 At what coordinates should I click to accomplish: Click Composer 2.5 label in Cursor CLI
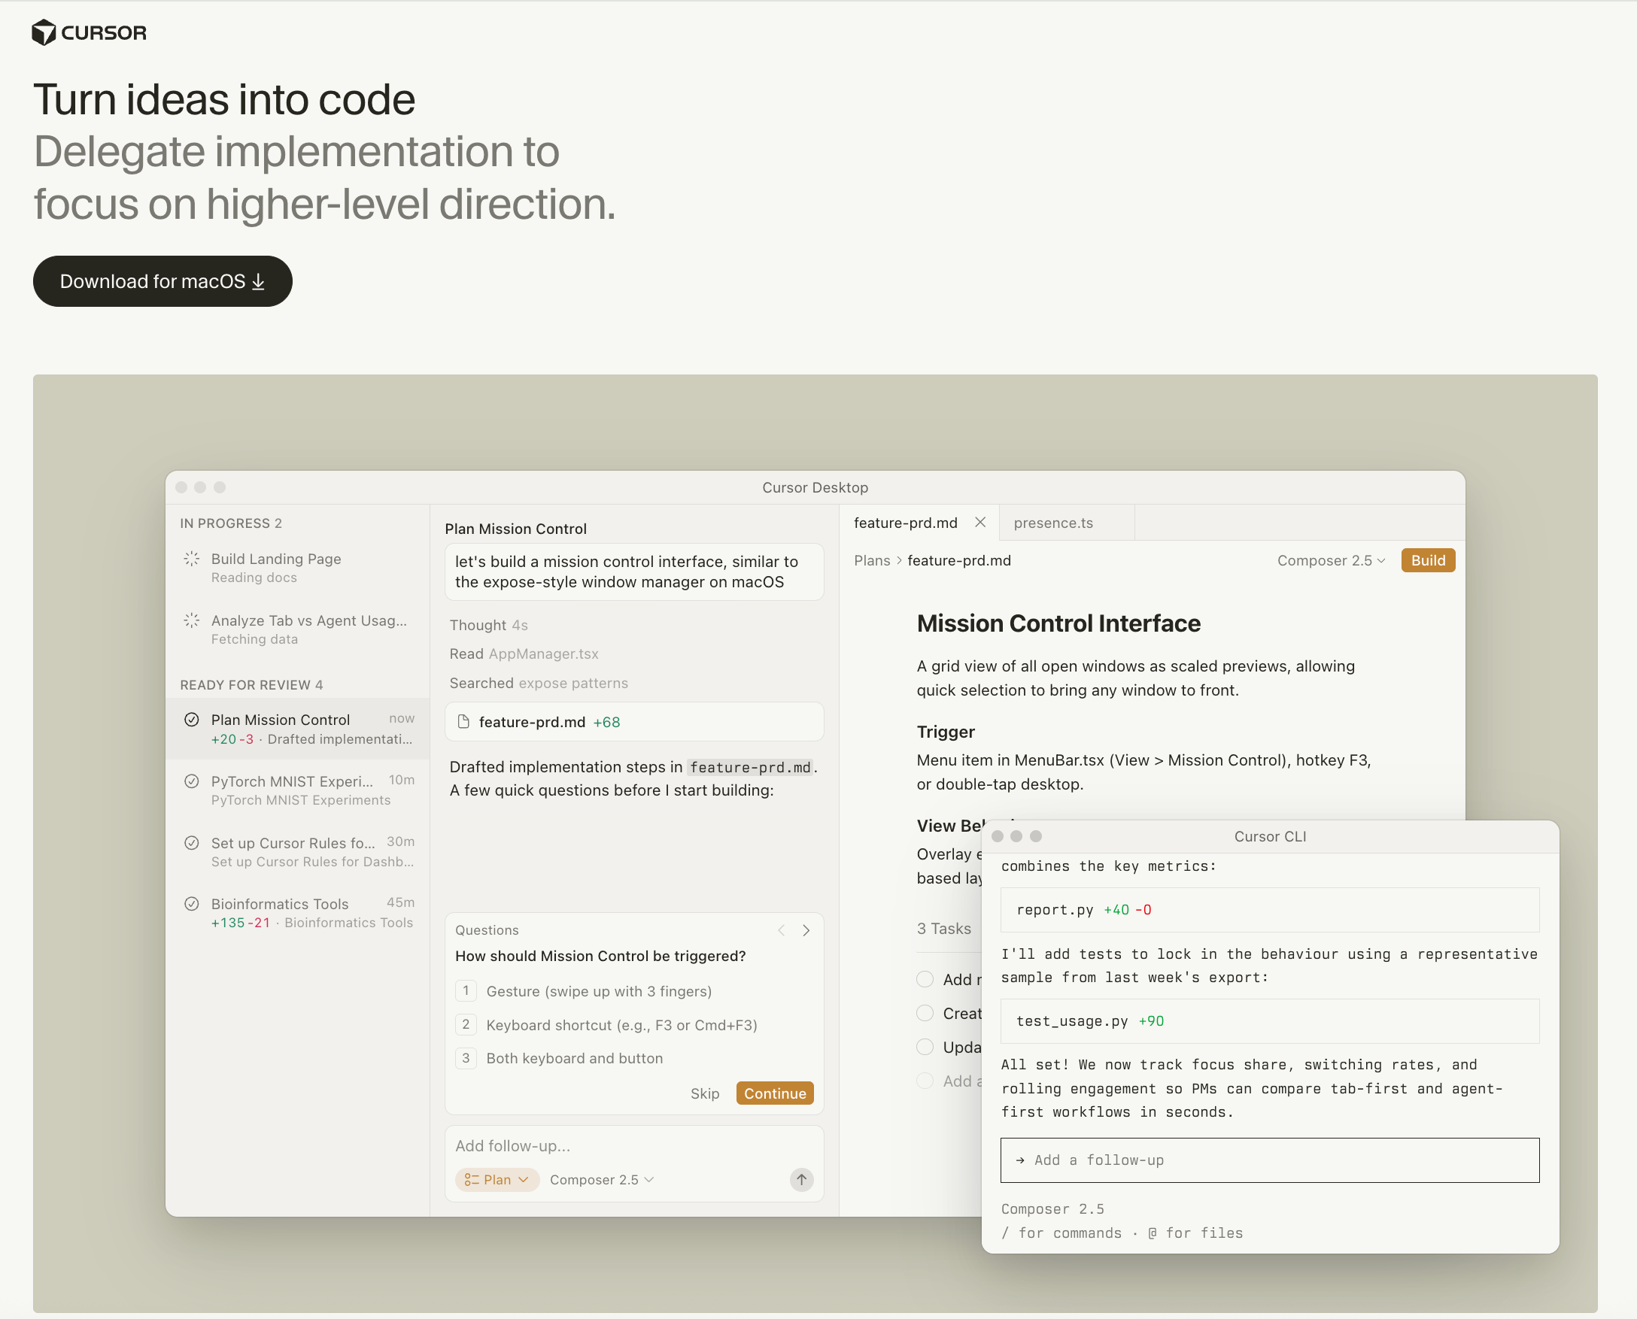point(1052,1208)
